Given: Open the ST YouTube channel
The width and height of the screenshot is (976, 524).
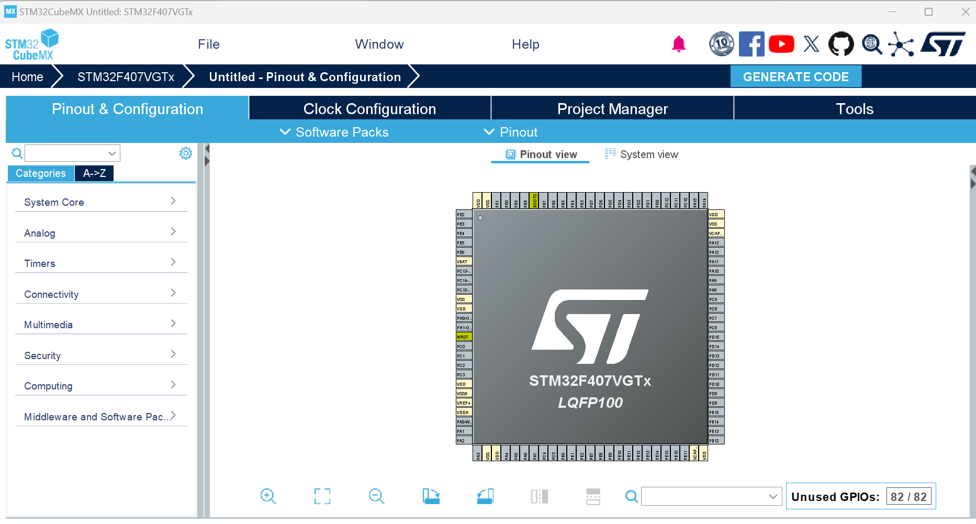Looking at the screenshot, I should [781, 44].
